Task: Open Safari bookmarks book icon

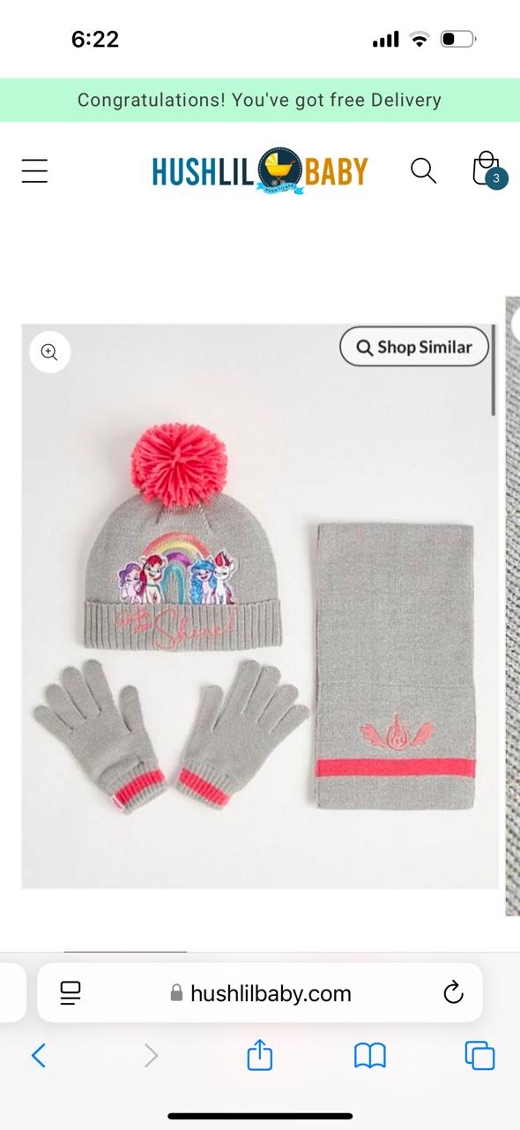Action: 370,1055
